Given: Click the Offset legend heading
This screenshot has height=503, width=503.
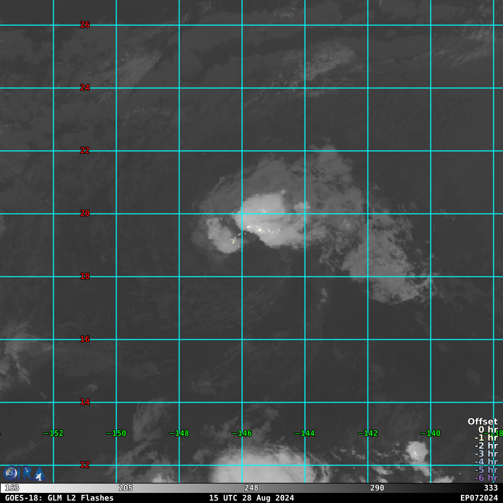Looking at the screenshot, I should coord(482,421).
